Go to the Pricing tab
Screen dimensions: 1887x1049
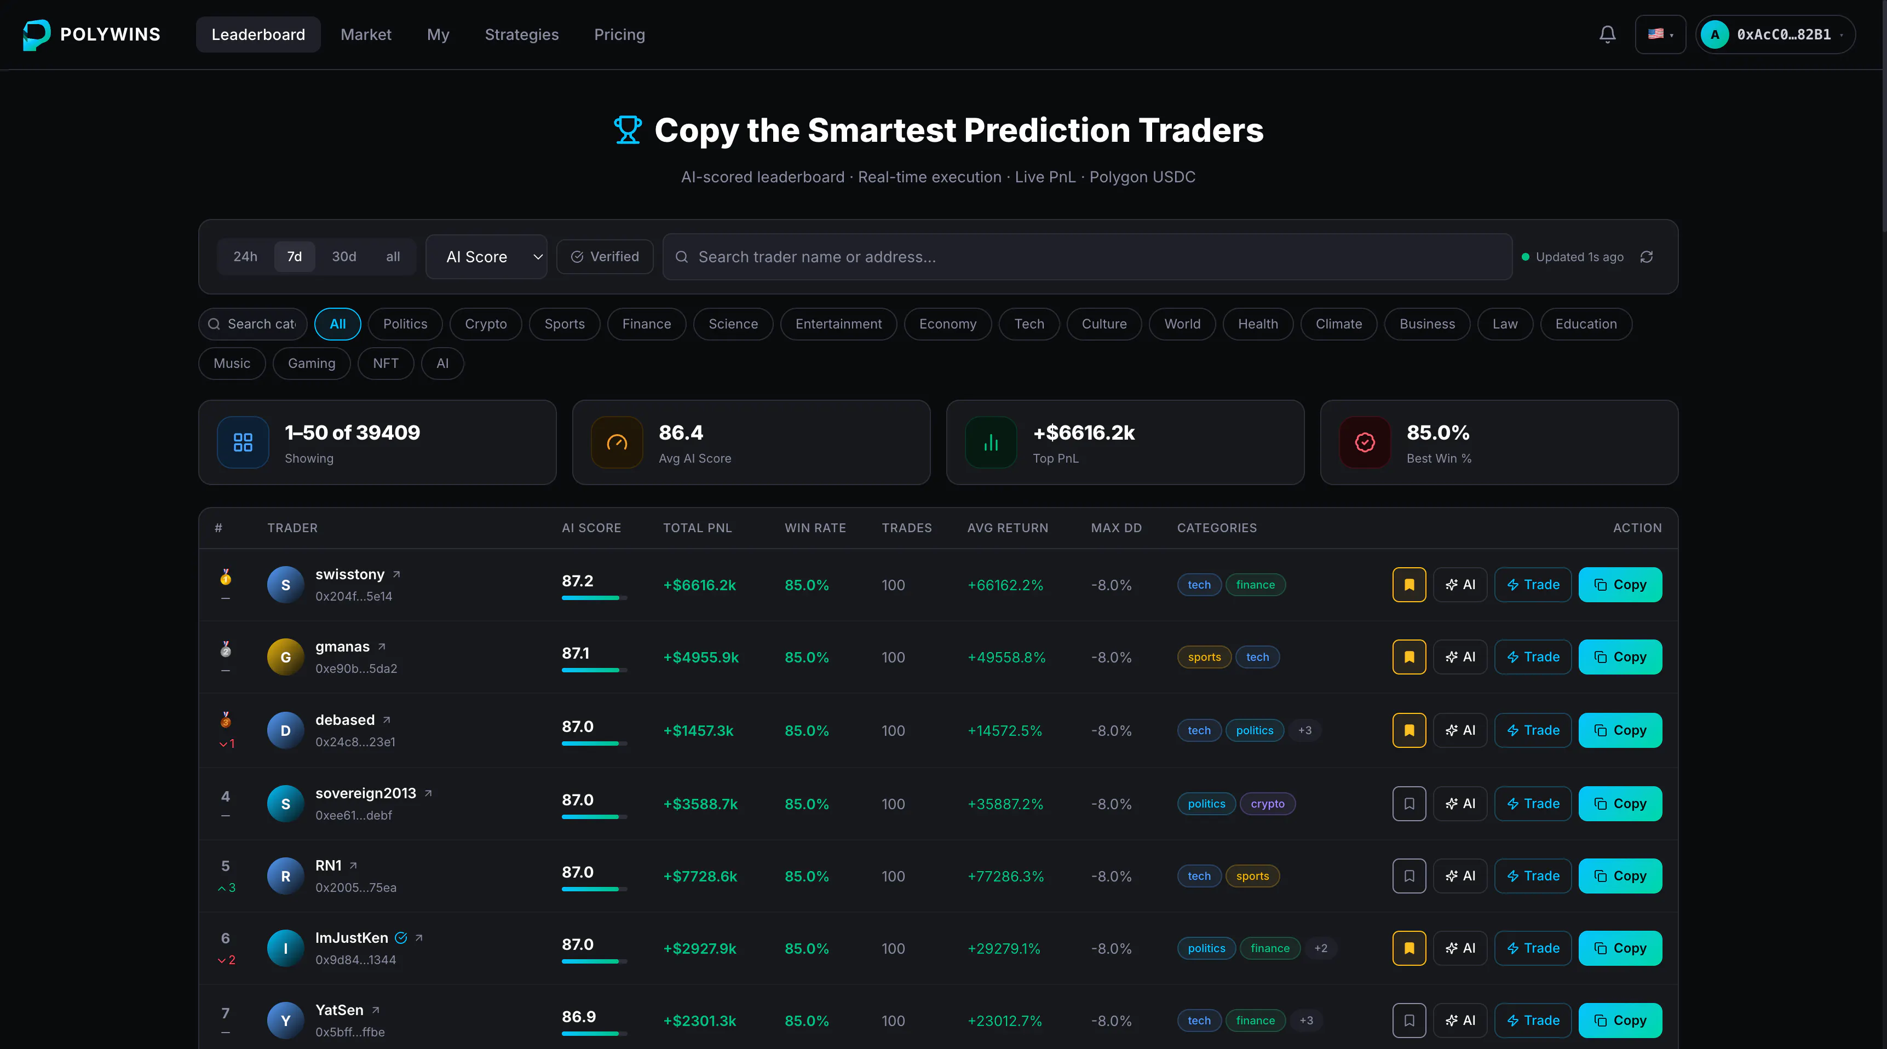[620, 34]
